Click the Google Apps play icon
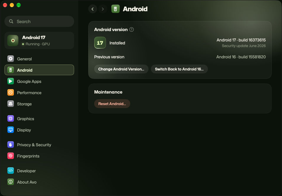The image size is (282, 196). pyautogui.click(x=11, y=81)
